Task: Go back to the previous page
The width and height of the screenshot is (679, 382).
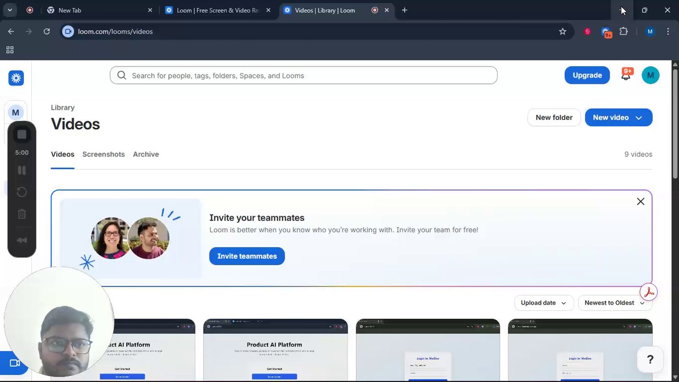Action: click(11, 31)
